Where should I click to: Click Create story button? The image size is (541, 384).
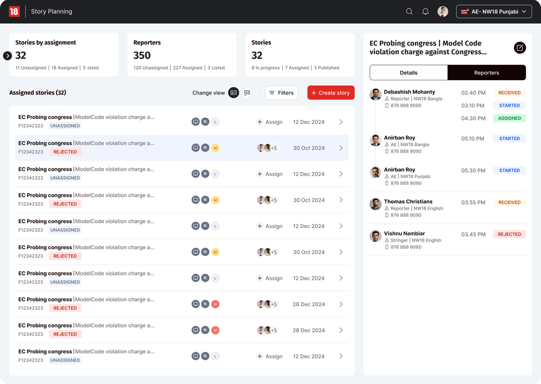tap(331, 92)
